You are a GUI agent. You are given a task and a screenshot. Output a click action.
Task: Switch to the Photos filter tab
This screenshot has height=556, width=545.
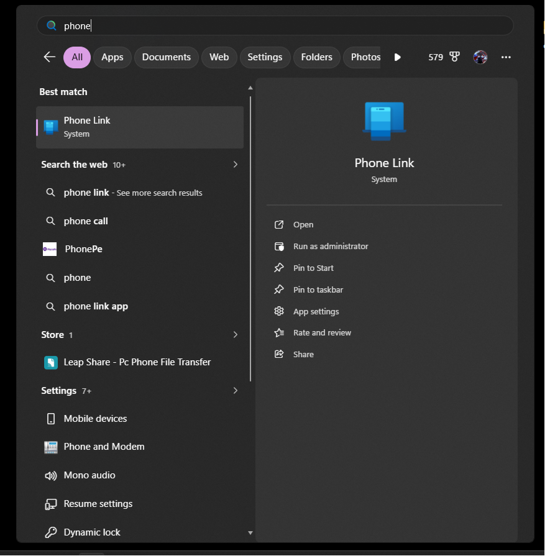point(363,57)
